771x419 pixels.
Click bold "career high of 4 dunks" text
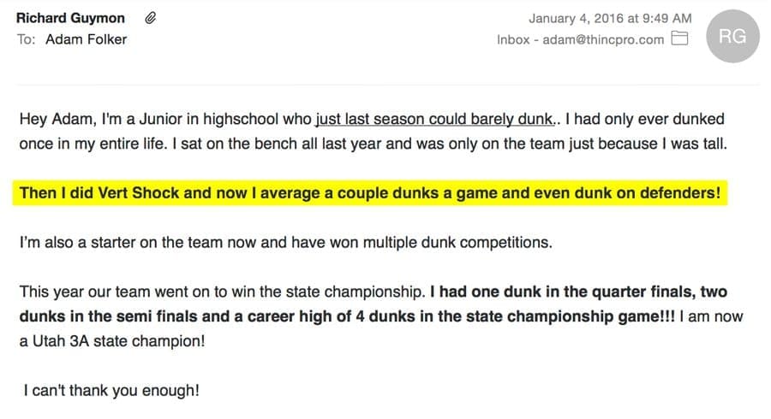point(314,316)
